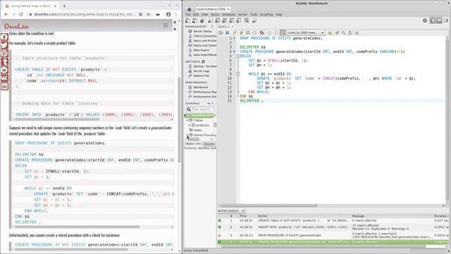
Task: Expand the Stored Procedures node
Action: point(187,135)
